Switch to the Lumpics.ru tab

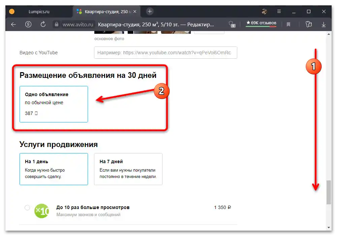click(x=39, y=11)
